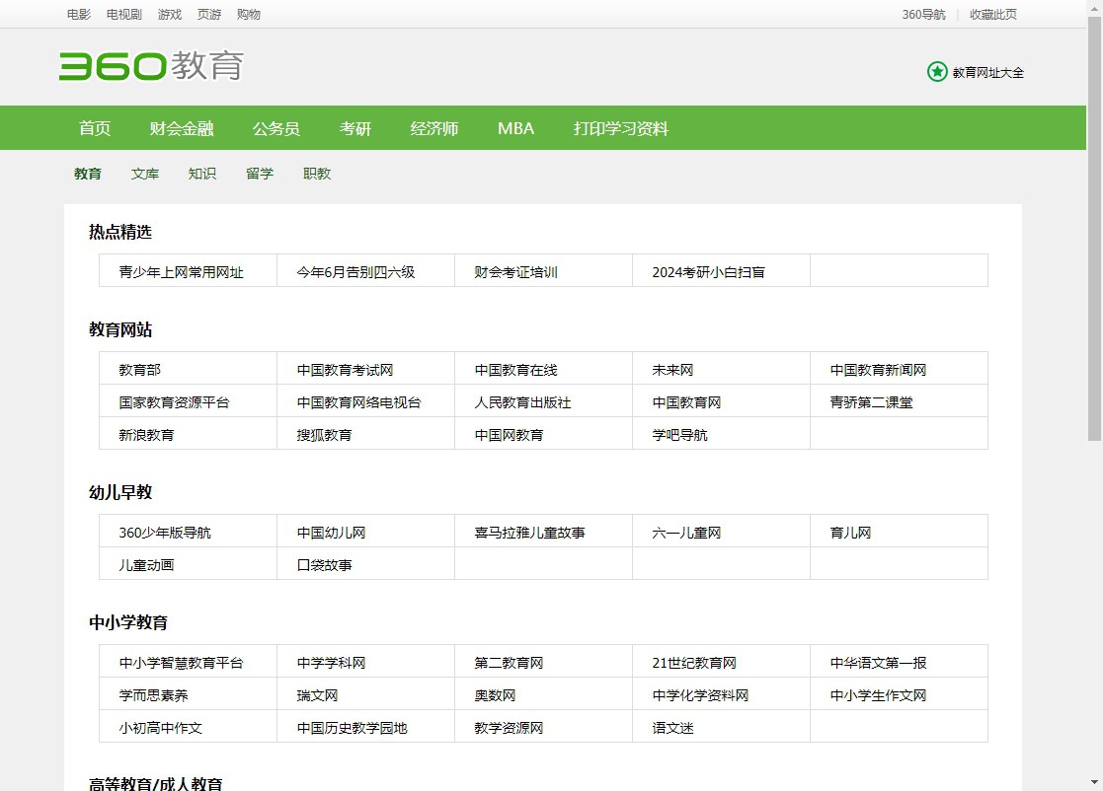This screenshot has height=791, width=1103.
Task: Open the 中国幼儿网 link
Action: (x=331, y=533)
